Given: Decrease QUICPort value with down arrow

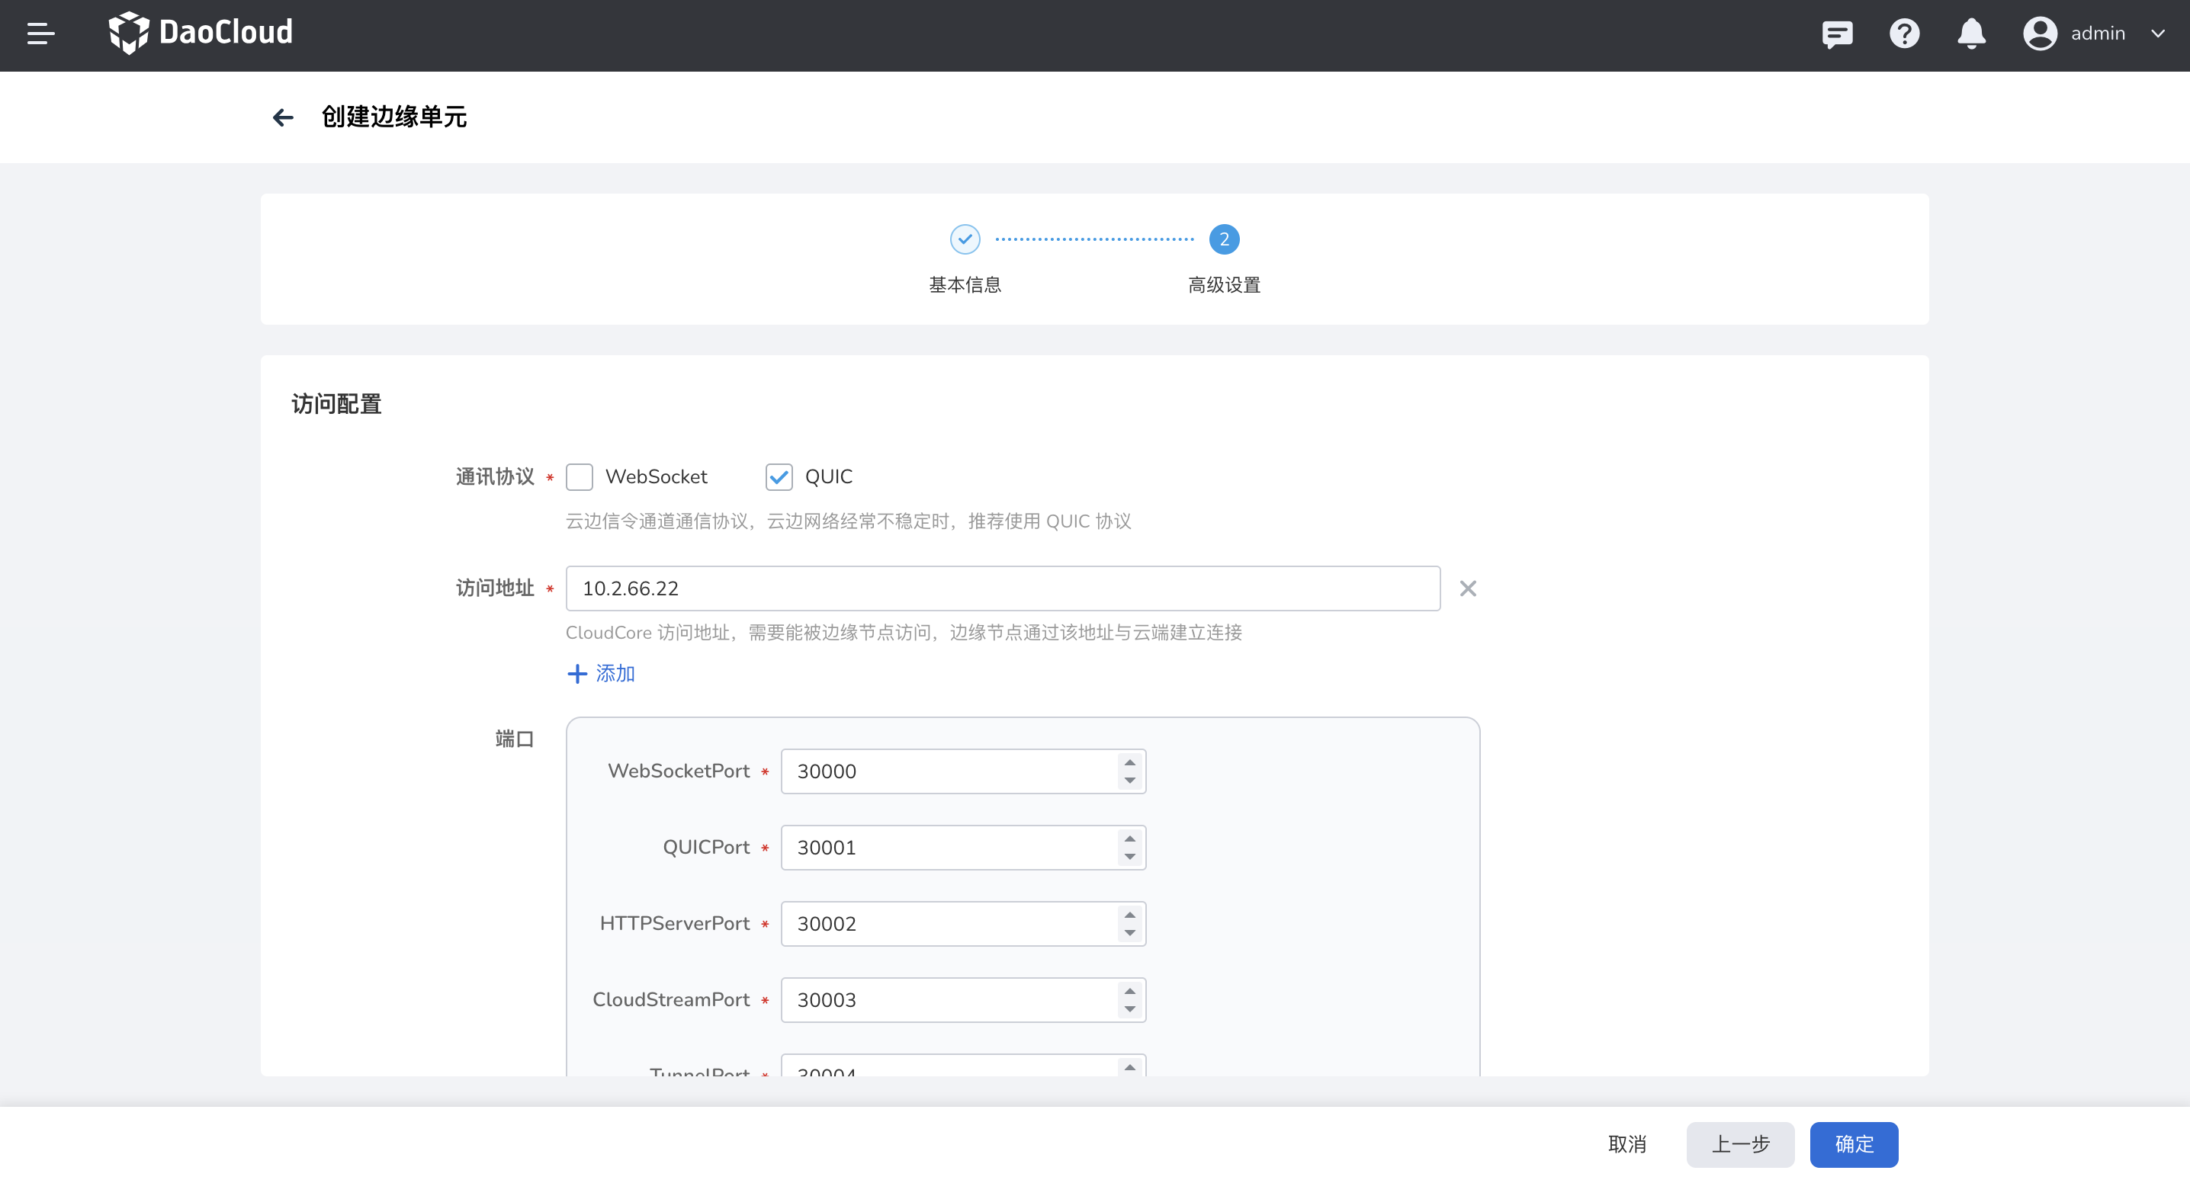Looking at the screenshot, I should coord(1129,857).
